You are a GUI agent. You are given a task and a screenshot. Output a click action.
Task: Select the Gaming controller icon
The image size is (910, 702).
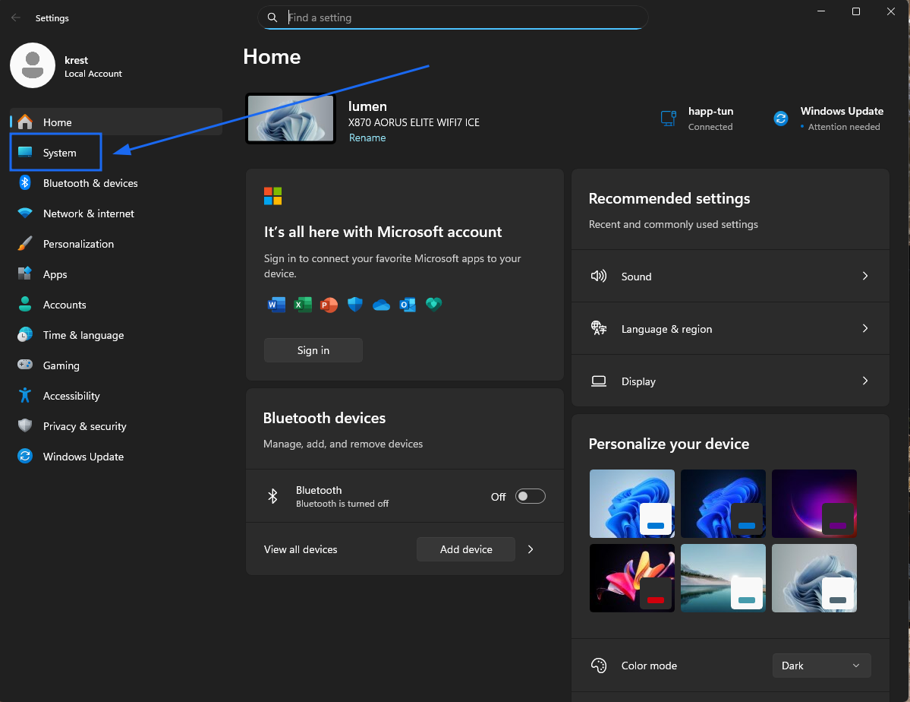[x=25, y=365]
